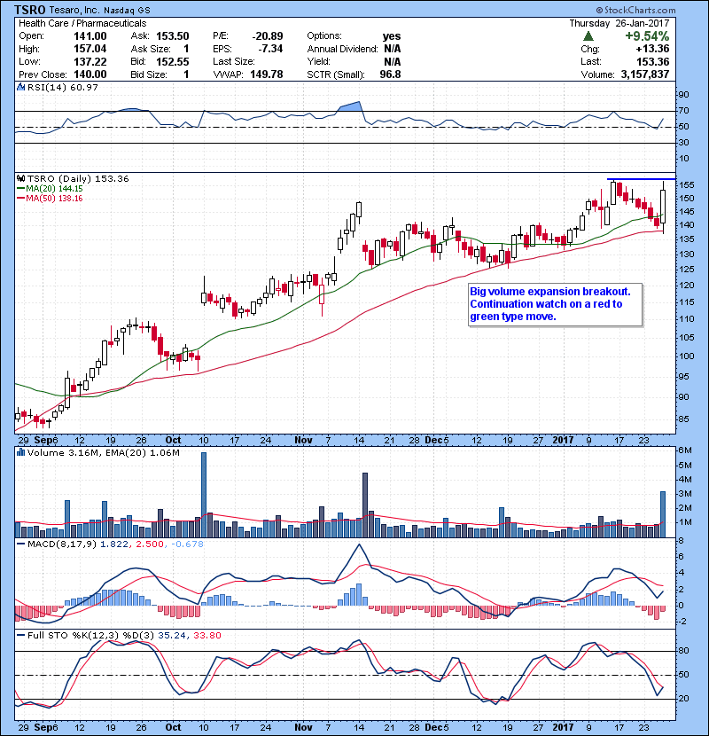Click the 70 level on the RSI axis

[x=683, y=111]
